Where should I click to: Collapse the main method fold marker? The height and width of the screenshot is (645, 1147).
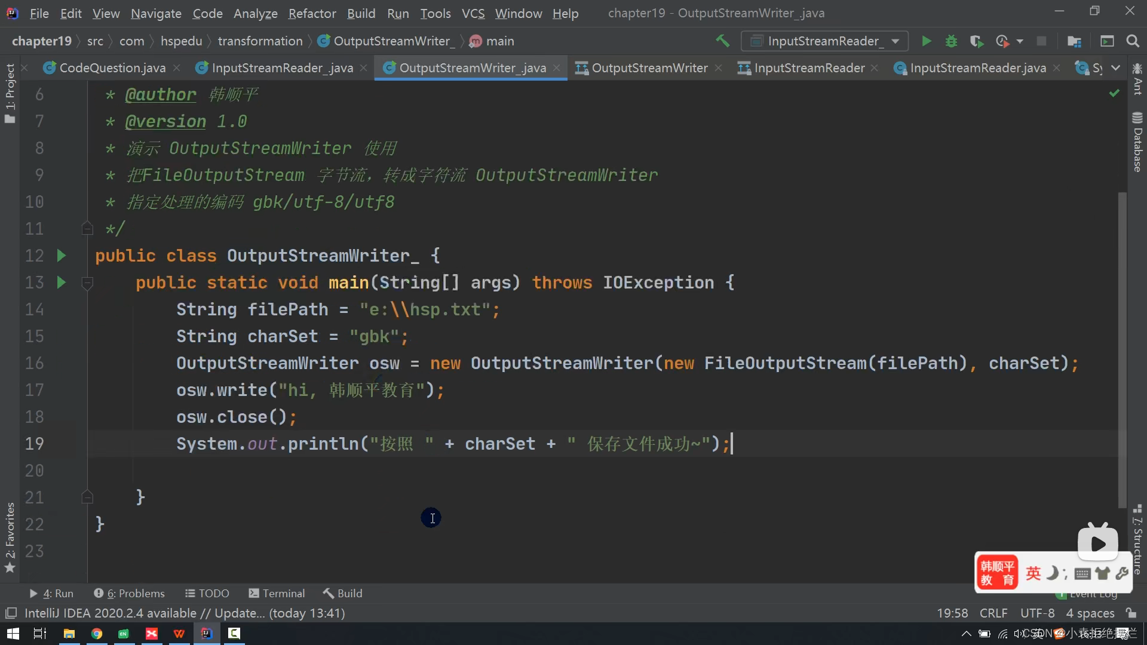click(x=87, y=283)
